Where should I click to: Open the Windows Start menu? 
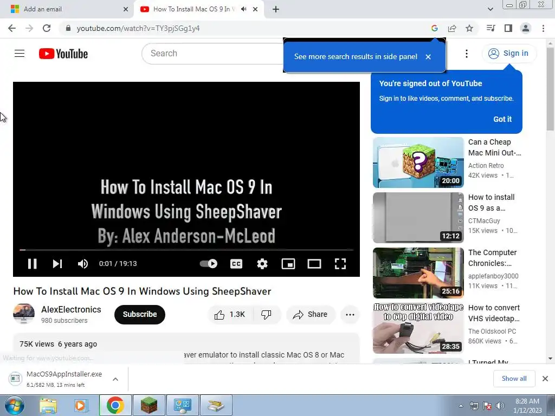pos(14,405)
